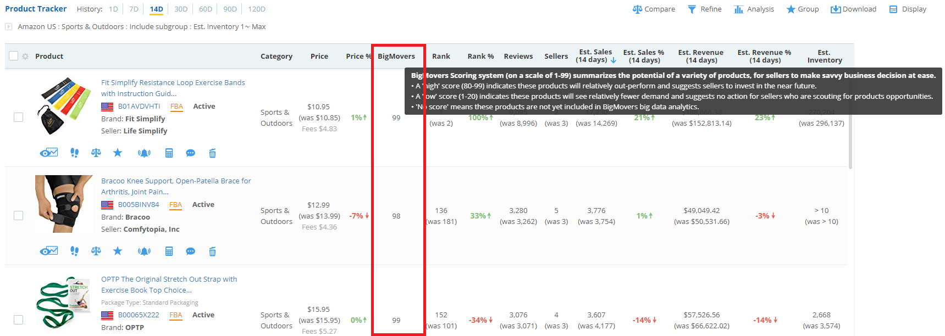This screenshot has height=336, width=945.
Task: Switch history to 30D
Action: coord(181,9)
